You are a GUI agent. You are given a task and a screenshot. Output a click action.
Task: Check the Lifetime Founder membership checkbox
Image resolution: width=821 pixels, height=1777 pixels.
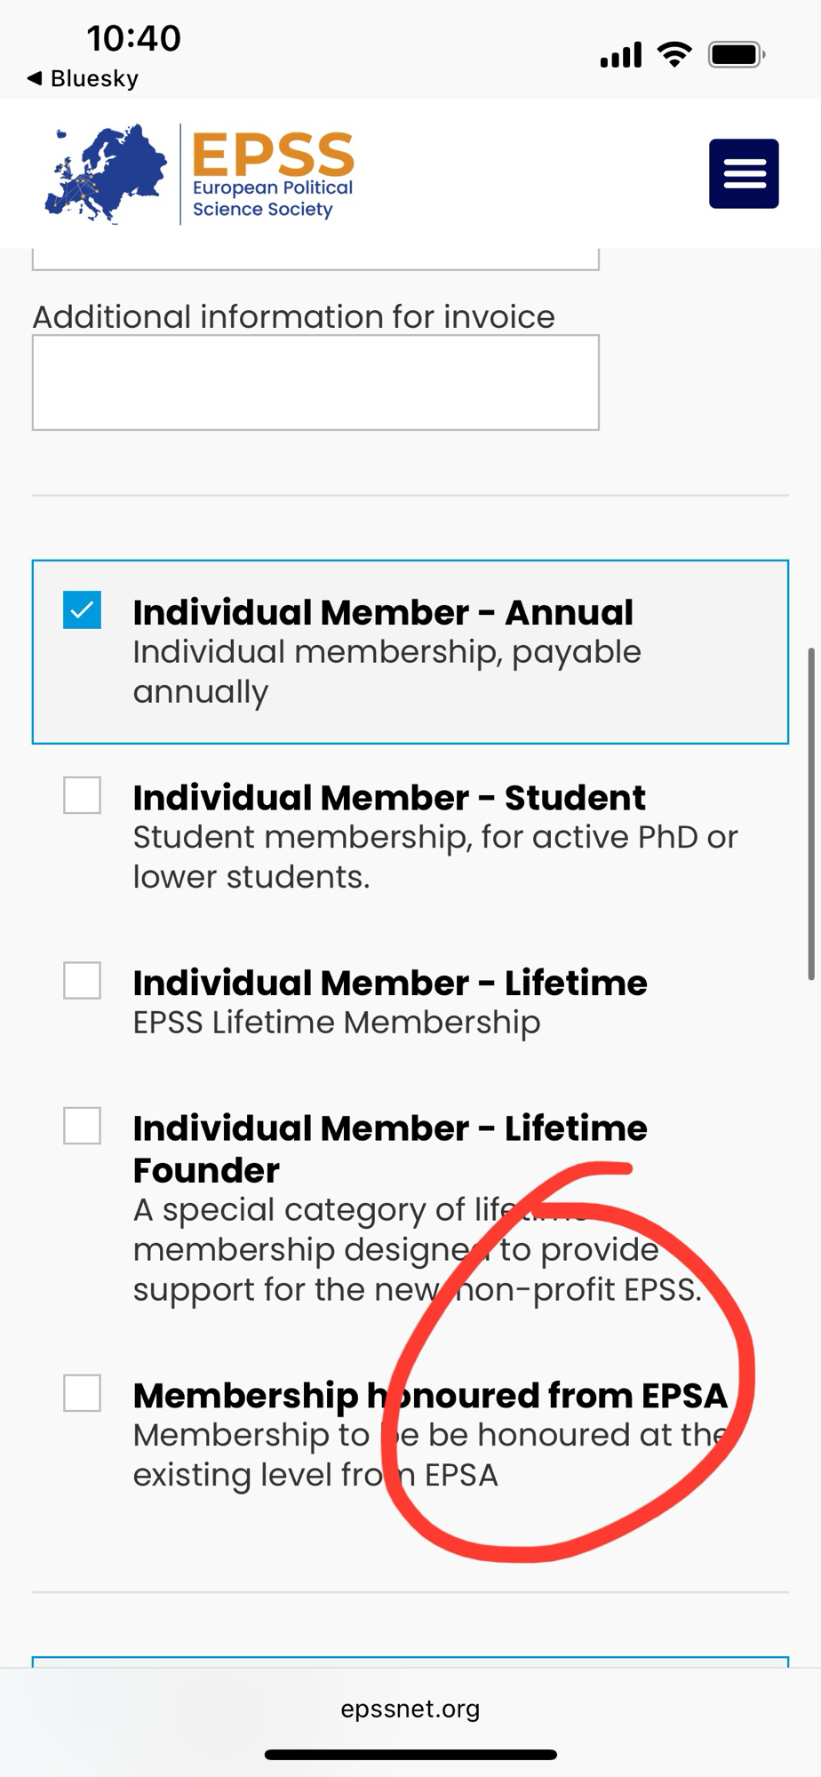pos(82,1126)
